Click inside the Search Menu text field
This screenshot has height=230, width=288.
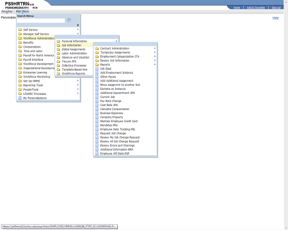(x=41, y=21)
